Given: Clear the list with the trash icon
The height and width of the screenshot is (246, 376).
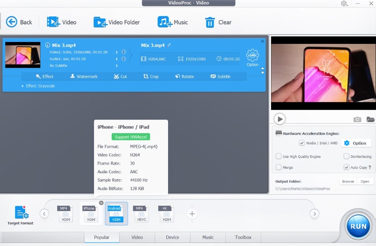Looking at the screenshot, I should pyautogui.click(x=210, y=22).
